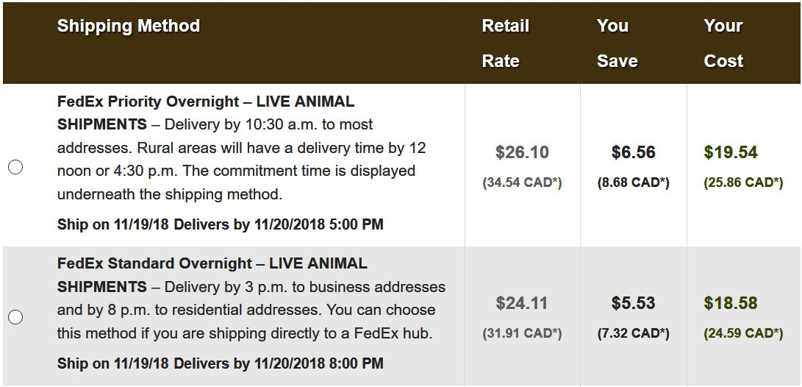Click the $6.56 savings amount
The width and height of the screenshot is (802, 387).
click(x=633, y=152)
